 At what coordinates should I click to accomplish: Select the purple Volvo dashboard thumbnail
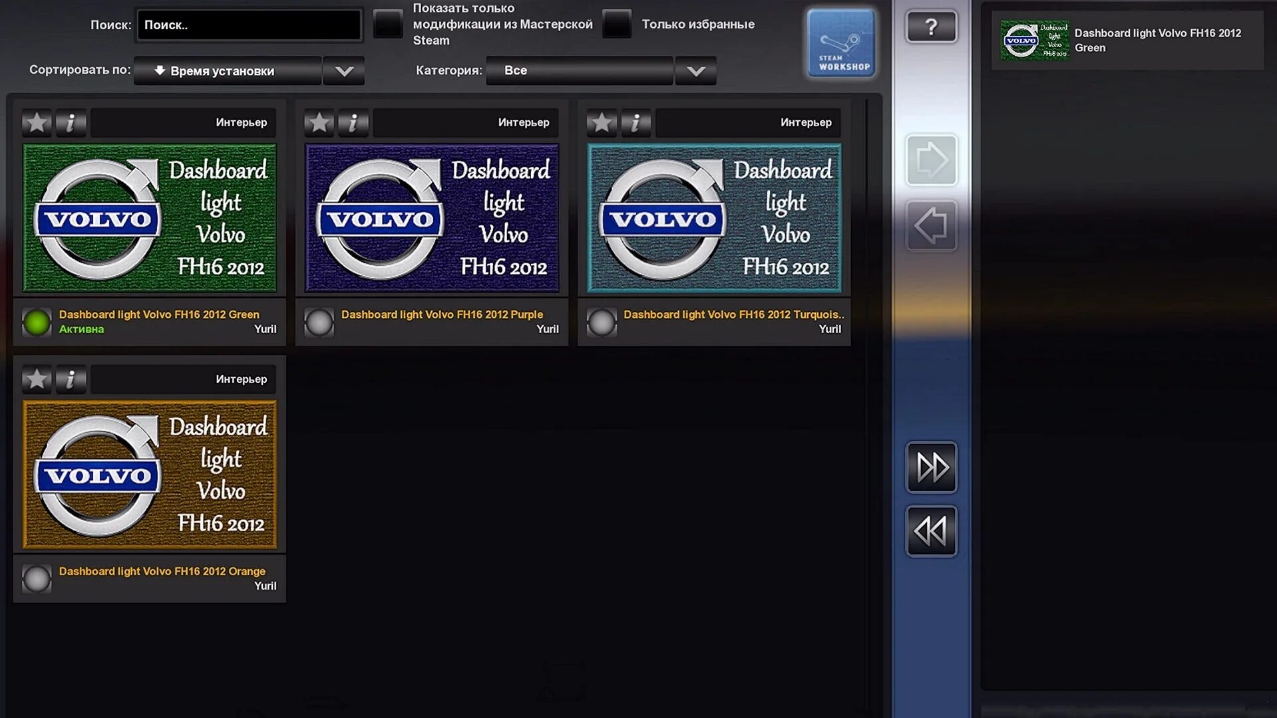(x=432, y=218)
